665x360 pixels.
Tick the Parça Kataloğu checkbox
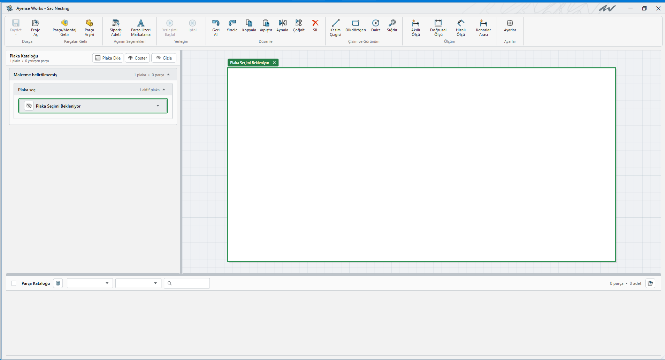(14, 283)
